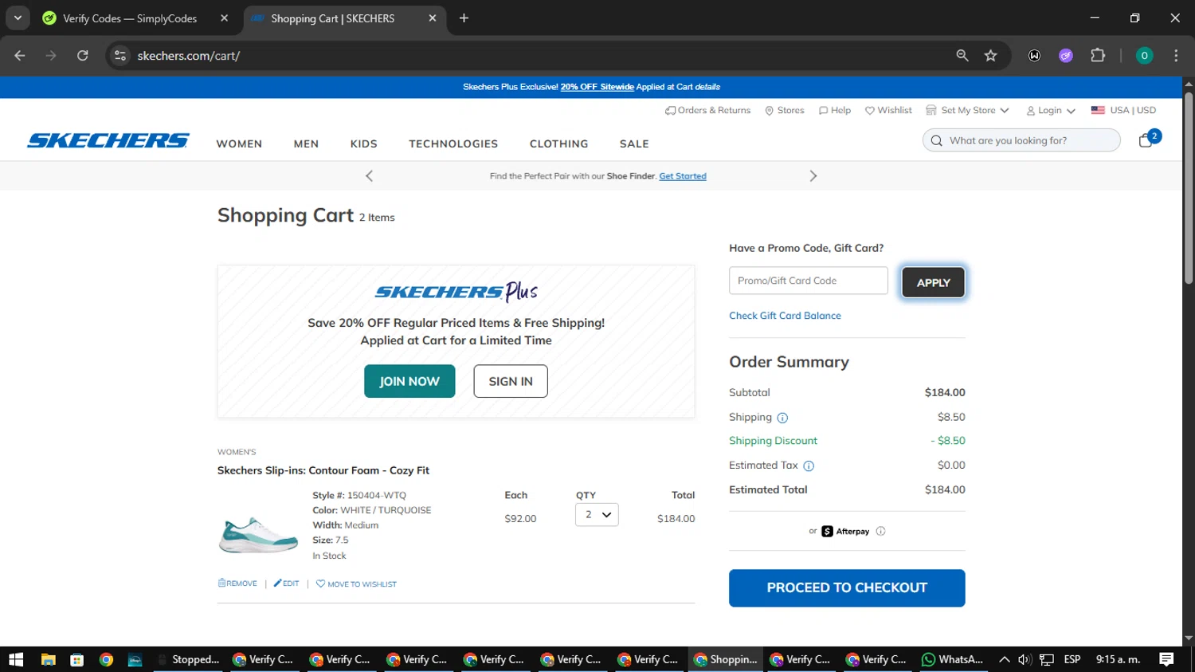This screenshot has width=1195, height=672.
Task: Switch to Verify Codes — SimplyCodes tab
Action: tap(130, 18)
